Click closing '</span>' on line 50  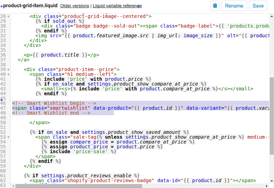click(x=40, y=122)
